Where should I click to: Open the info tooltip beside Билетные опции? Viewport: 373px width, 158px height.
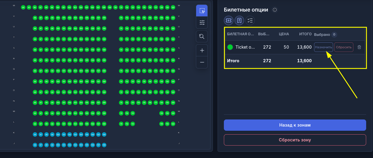tap(275, 10)
